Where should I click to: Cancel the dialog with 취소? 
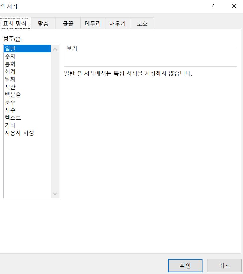pos(224,265)
